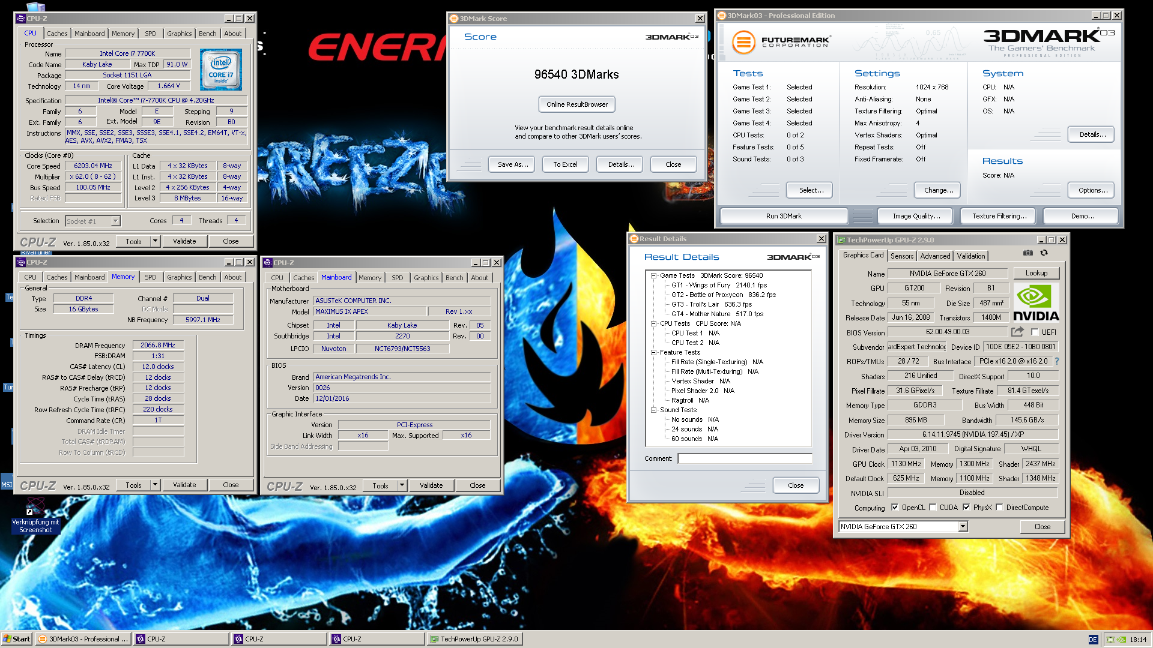Switch to TechPowerUp GPU-Z taskbar button

point(474,639)
